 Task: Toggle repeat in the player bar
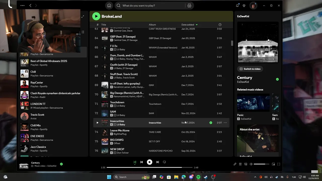(164, 162)
